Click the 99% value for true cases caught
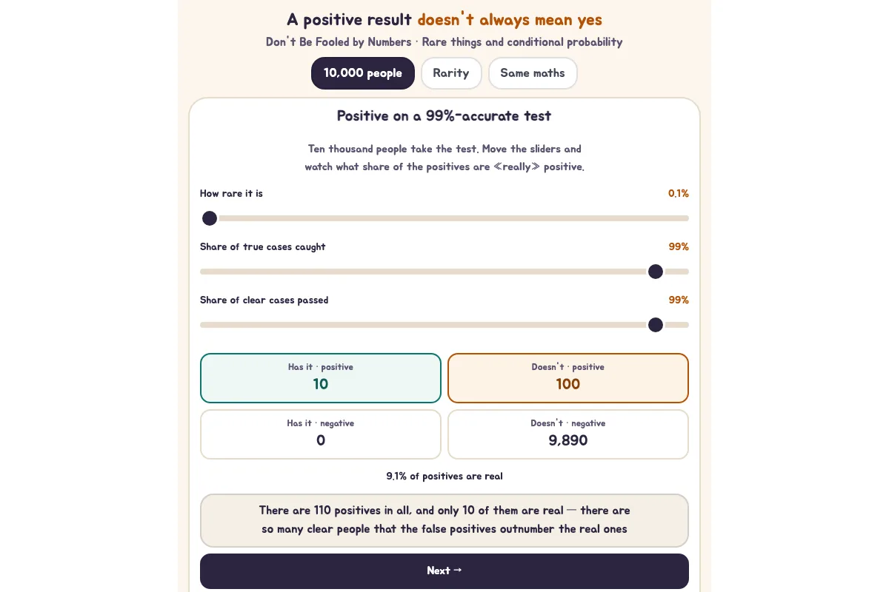The width and height of the screenshot is (889, 592). click(x=679, y=247)
